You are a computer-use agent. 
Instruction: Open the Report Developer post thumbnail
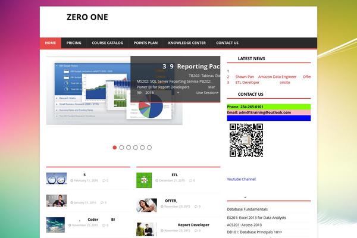[146, 229]
